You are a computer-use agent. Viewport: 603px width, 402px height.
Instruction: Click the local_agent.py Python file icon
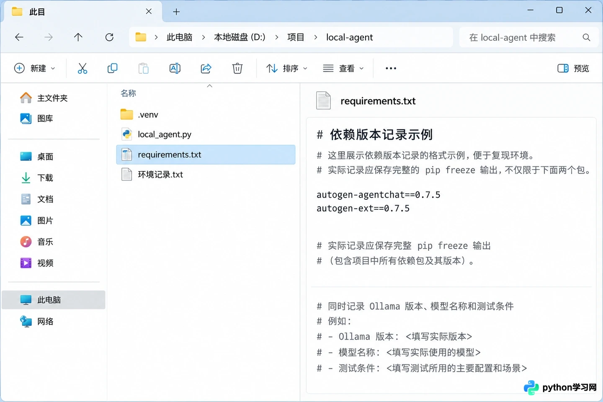(127, 134)
